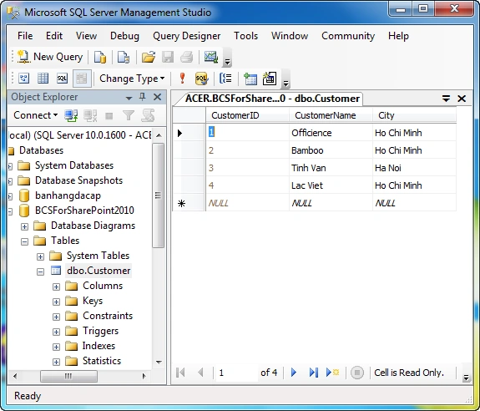This screenshot has width=480, height=411.
Task: Open the Connect dropdown in Object Explorer
Action: [x=36, y=115]
